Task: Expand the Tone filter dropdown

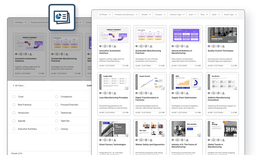Action: pos(204,15)
